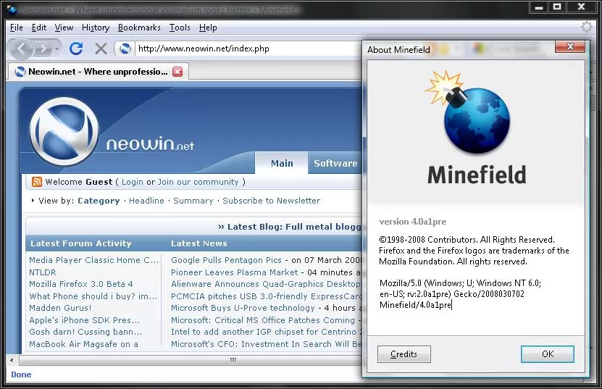Click the Gecko/2008030702 user agent text
This screenshot has height=389, width=602.
(489, 294)
